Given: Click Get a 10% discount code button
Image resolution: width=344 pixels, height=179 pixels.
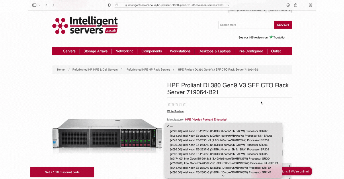Looking at the screenshot, I should [x=62, y=172].
